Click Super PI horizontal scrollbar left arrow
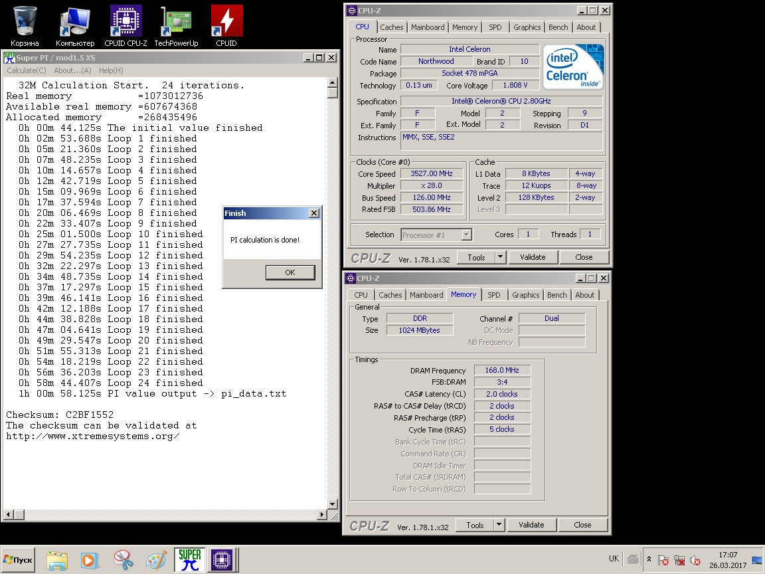Screen dimensions: 765x574 [8, 514]
